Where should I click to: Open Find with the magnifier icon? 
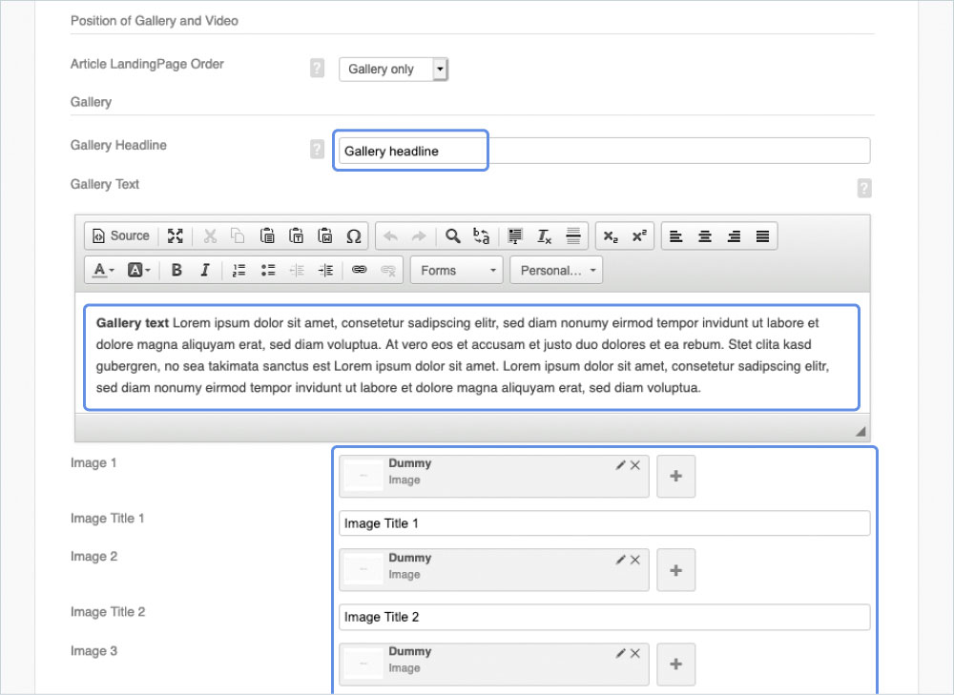pyautogui.click(x=452, y=235)
